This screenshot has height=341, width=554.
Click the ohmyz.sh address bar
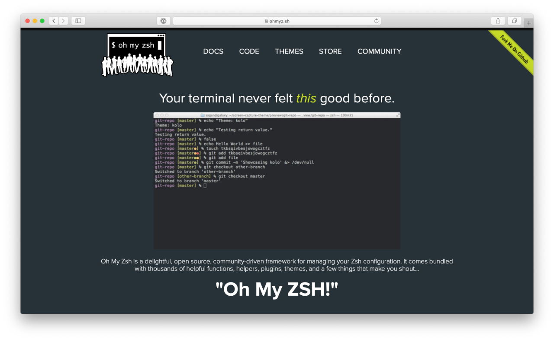[x=277, y=21]
